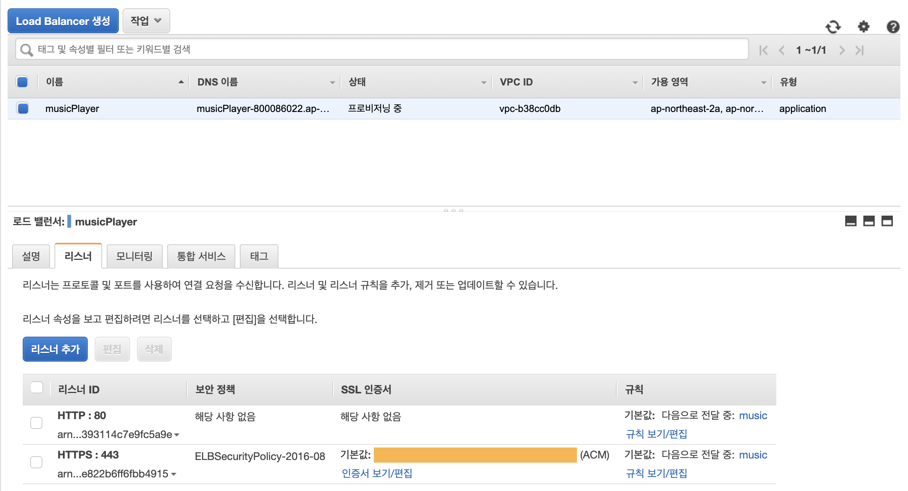Open the 작업 actions dropdown
This screenshot has width=908, height=491.
click(x=146, y=21)
